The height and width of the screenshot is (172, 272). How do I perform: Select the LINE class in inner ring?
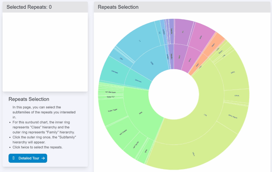(x=152, y=63)
